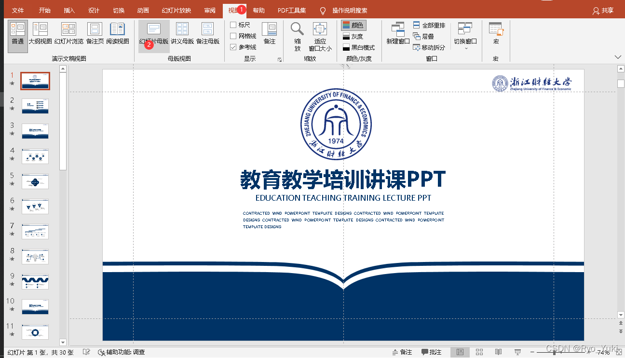Click slide panel scroll-down arrow
Image resolution: width=625 pixels, height=358 pixels.
click(x=63, y=342)
